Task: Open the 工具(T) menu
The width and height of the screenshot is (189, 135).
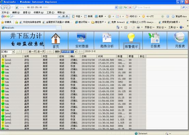Action: (x=50, y=12)
